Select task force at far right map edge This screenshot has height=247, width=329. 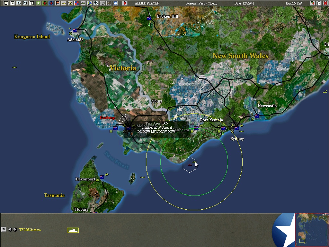[x=325, y=92]
